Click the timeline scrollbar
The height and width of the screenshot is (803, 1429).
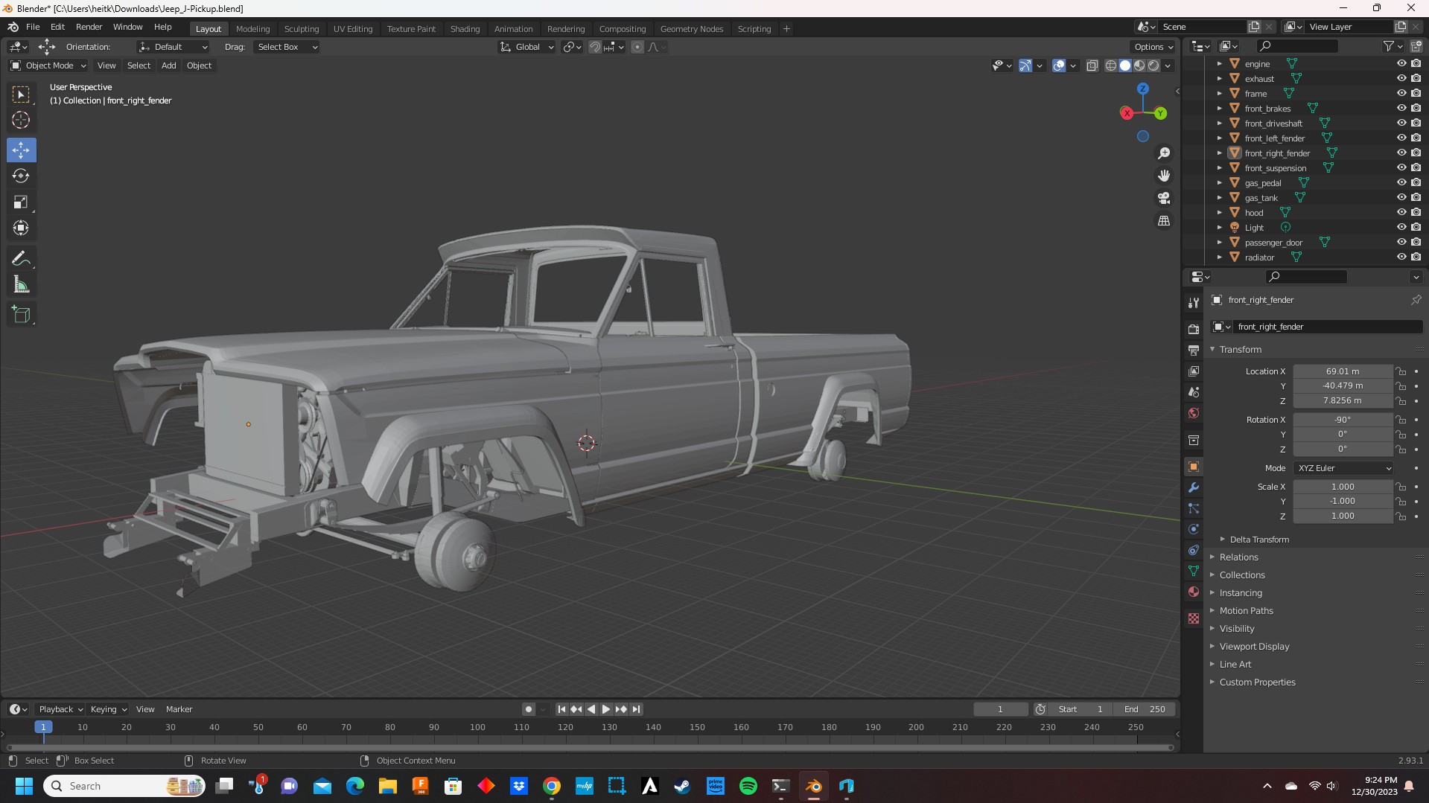coord(588,747)
